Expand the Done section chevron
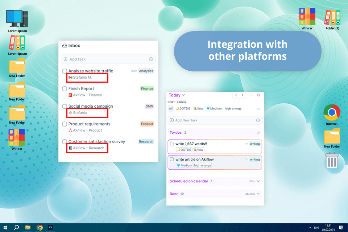Screen dimensions: 348x232 [258, 194]
